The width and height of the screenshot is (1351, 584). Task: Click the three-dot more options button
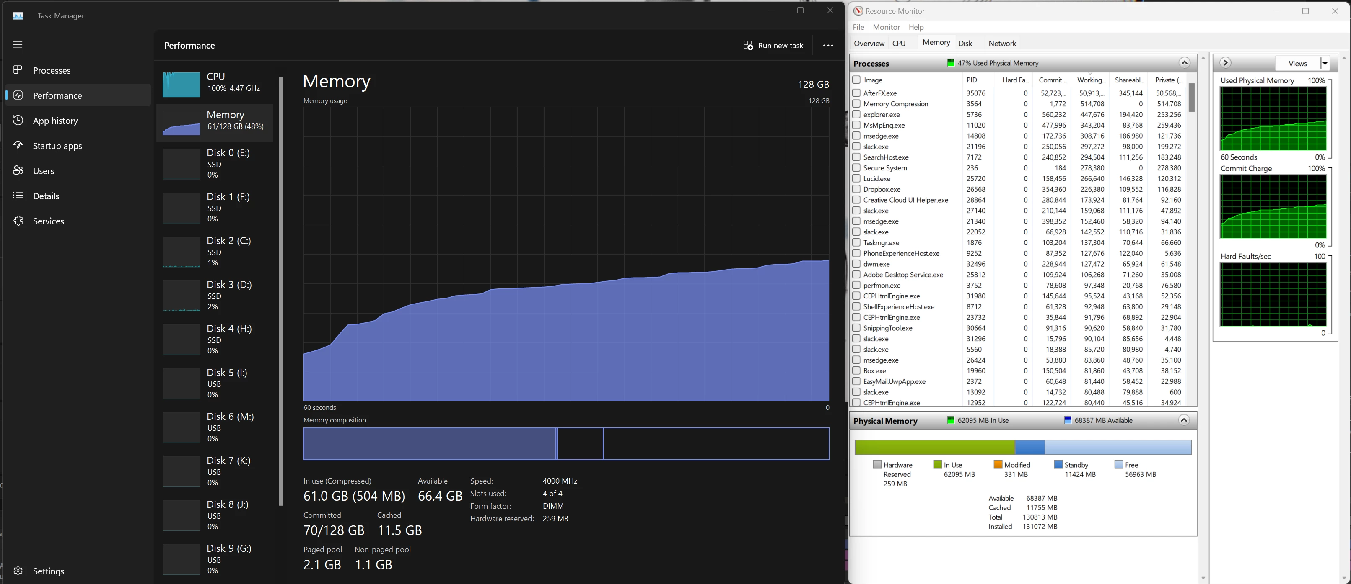(827, 46)
